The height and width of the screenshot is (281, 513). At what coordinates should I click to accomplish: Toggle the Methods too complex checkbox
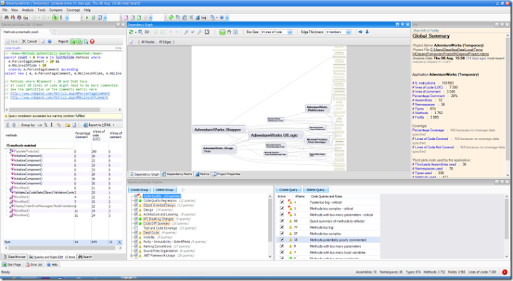pyautogui.click(x=283, y=234)
